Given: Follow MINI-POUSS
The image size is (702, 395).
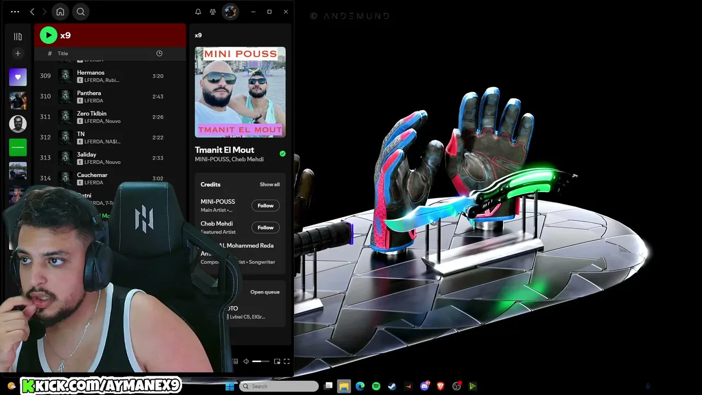Looking at the screenshot, I should tap(265, 206).
